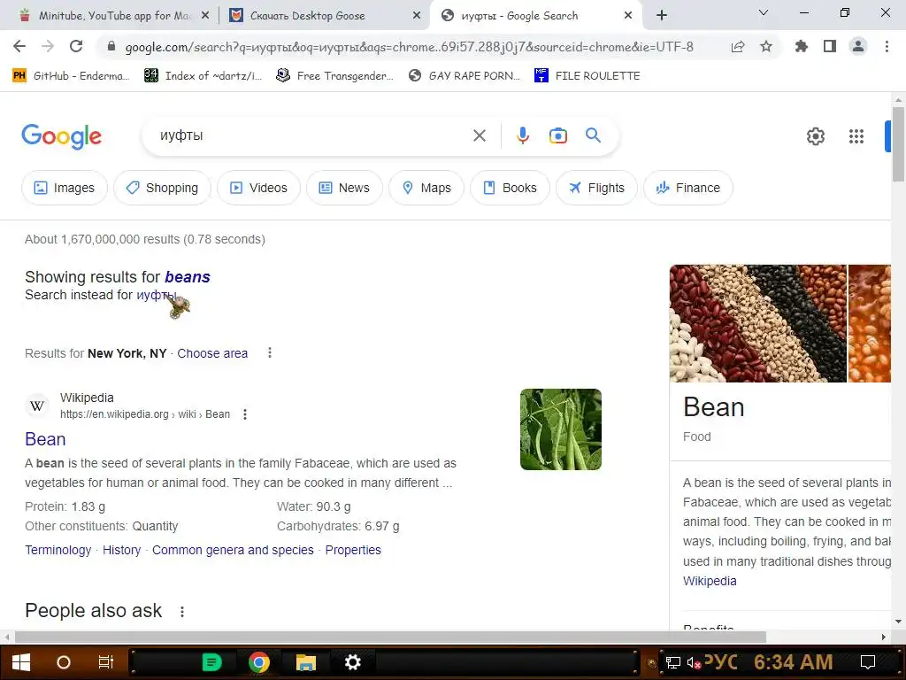Open the Properties sitelink
Screen dimensions: 906x680
353,550
